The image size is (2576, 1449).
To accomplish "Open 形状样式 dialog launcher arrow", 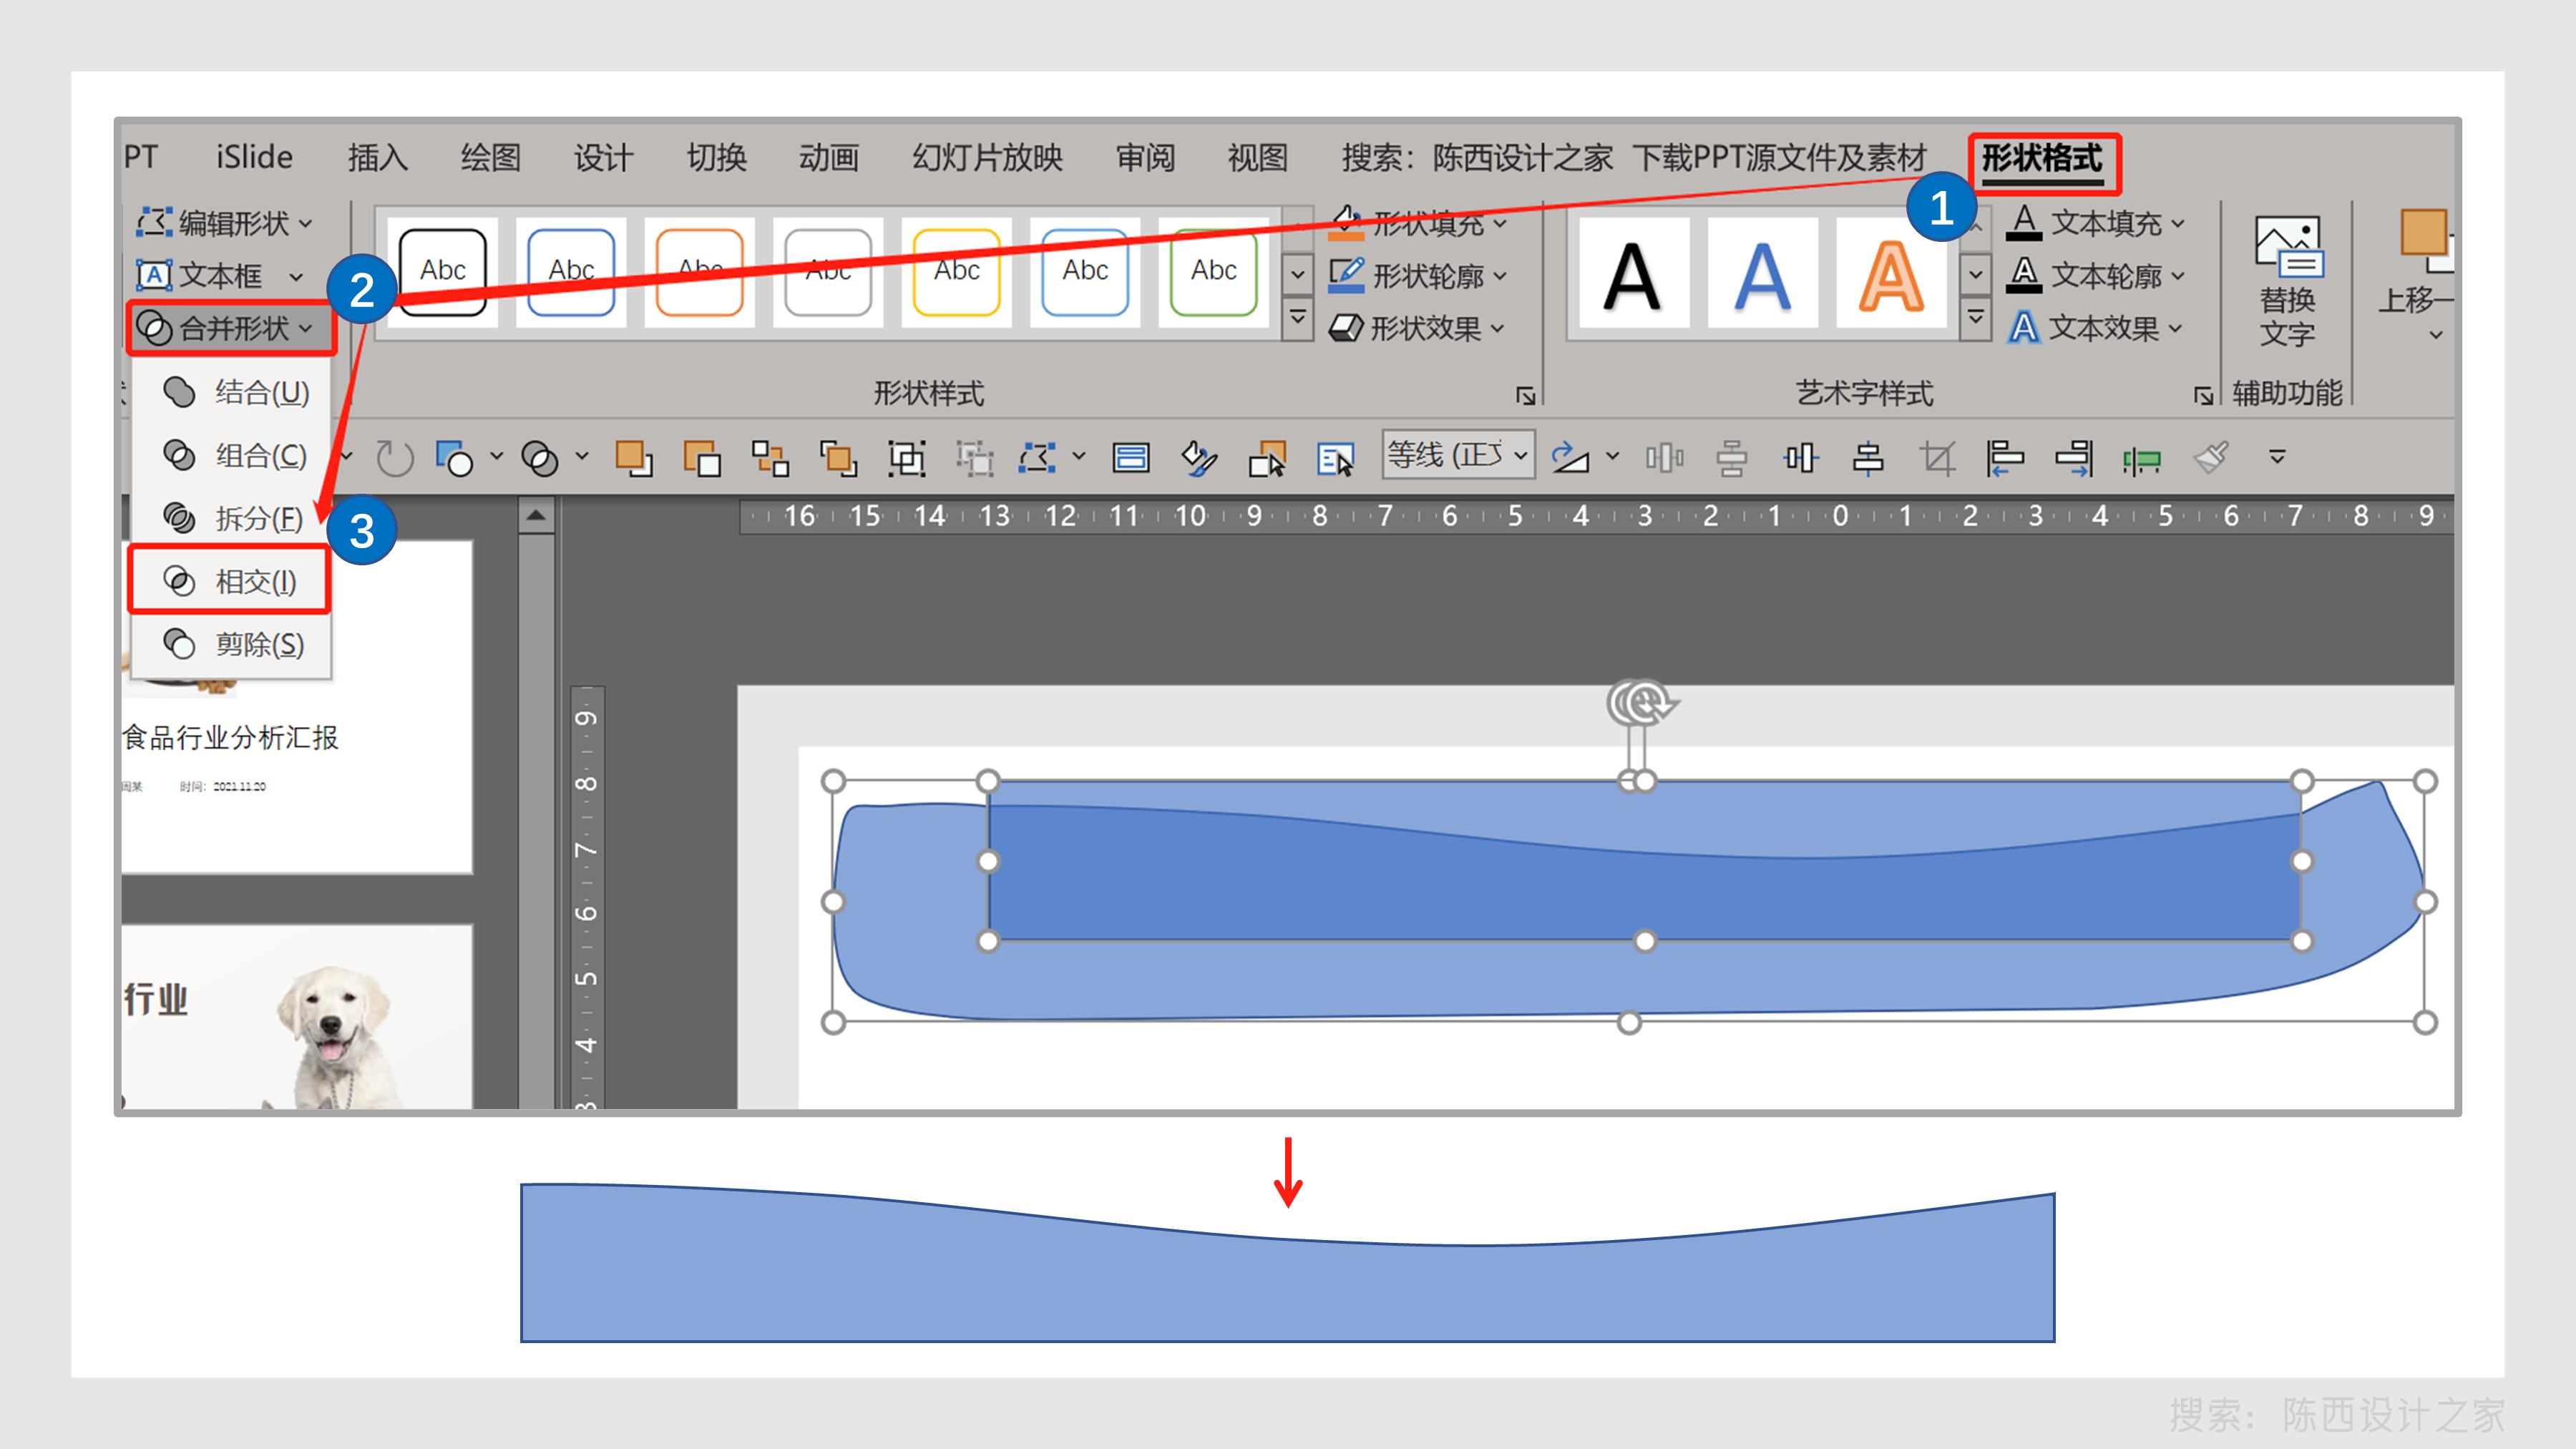I will [x=1525, y=396].
